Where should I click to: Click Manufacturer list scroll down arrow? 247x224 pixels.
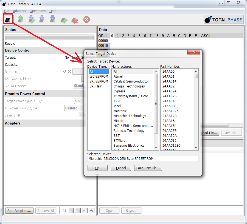pyautogui.click(x=156, y=148)
